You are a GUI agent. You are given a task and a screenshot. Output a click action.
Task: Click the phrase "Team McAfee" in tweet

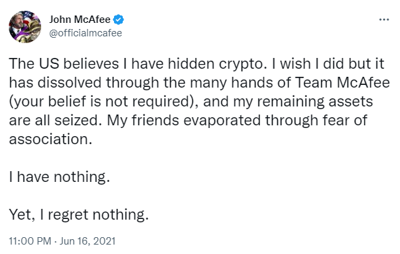pos(343,83)
